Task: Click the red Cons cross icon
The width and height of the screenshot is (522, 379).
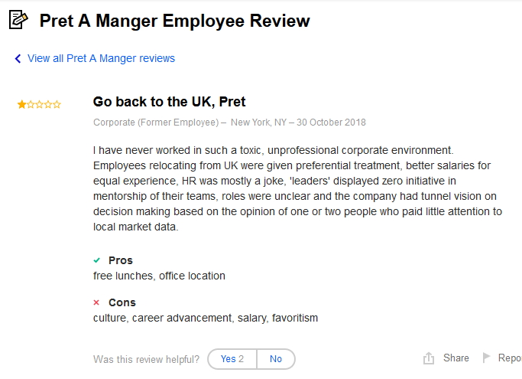Action: (x=97, y=302)
